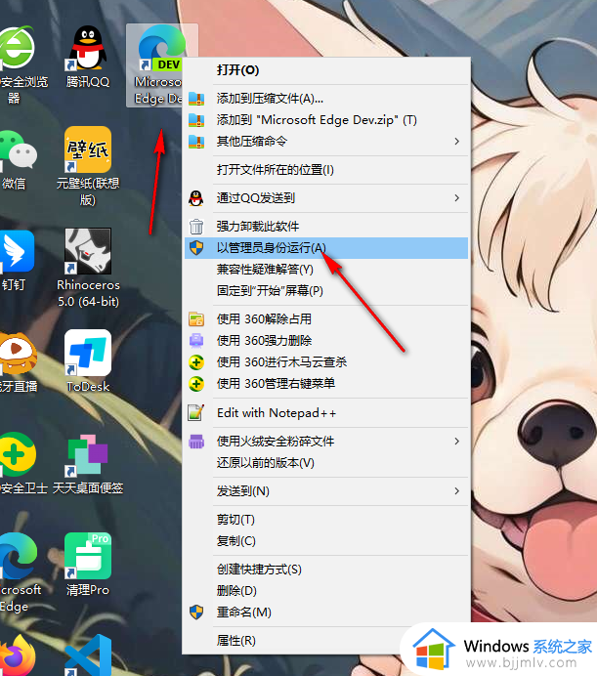
Task: Expand the 发送到(N) submenu arrow
Action: (457, 491)
